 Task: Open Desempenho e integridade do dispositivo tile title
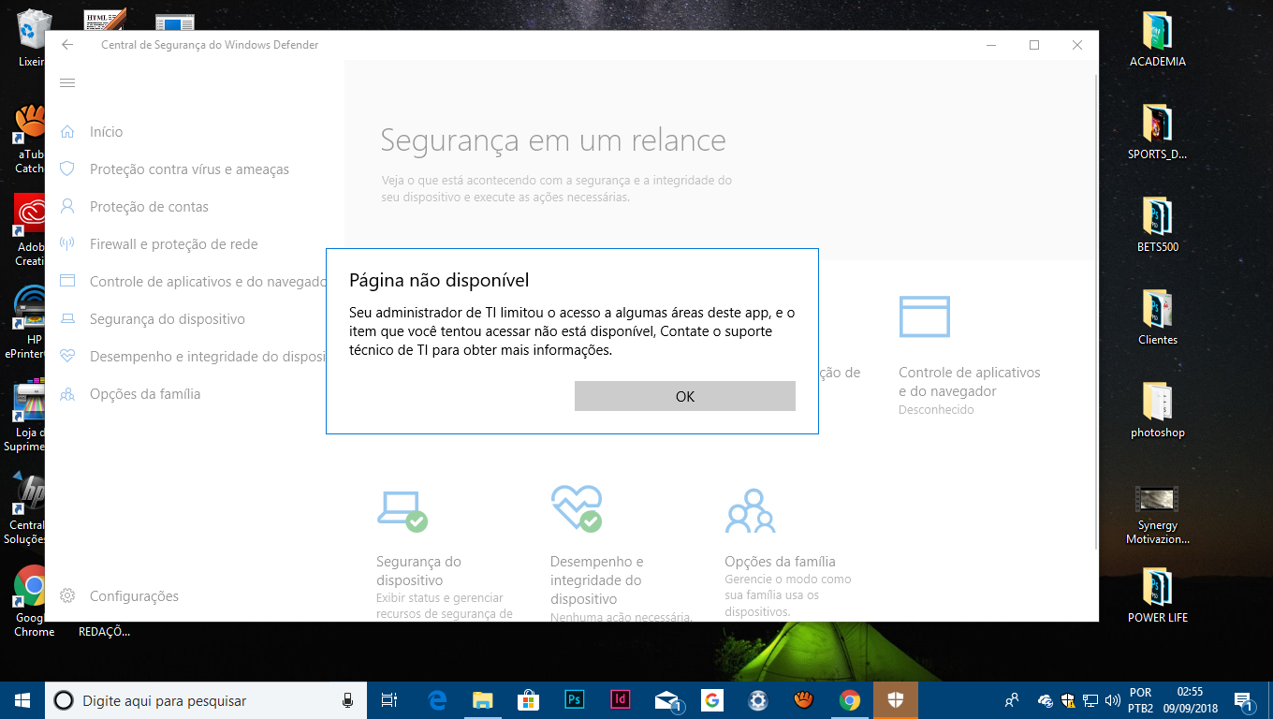(597, 580)
